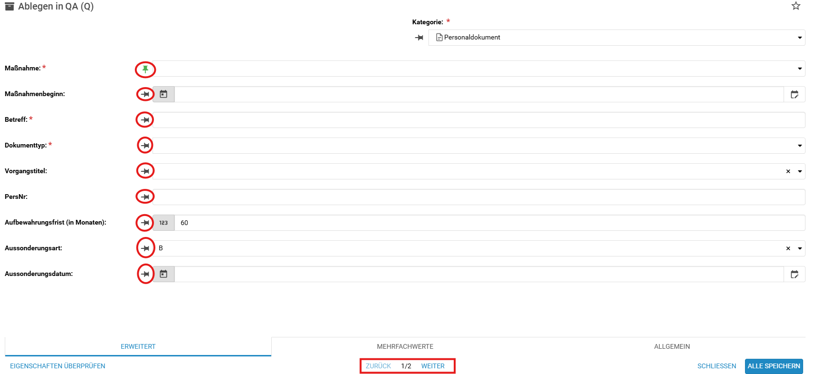Screen dimensions: 816x374
Task: Click calendar icon in Aussonderungsdatum field
Action: 163,274
